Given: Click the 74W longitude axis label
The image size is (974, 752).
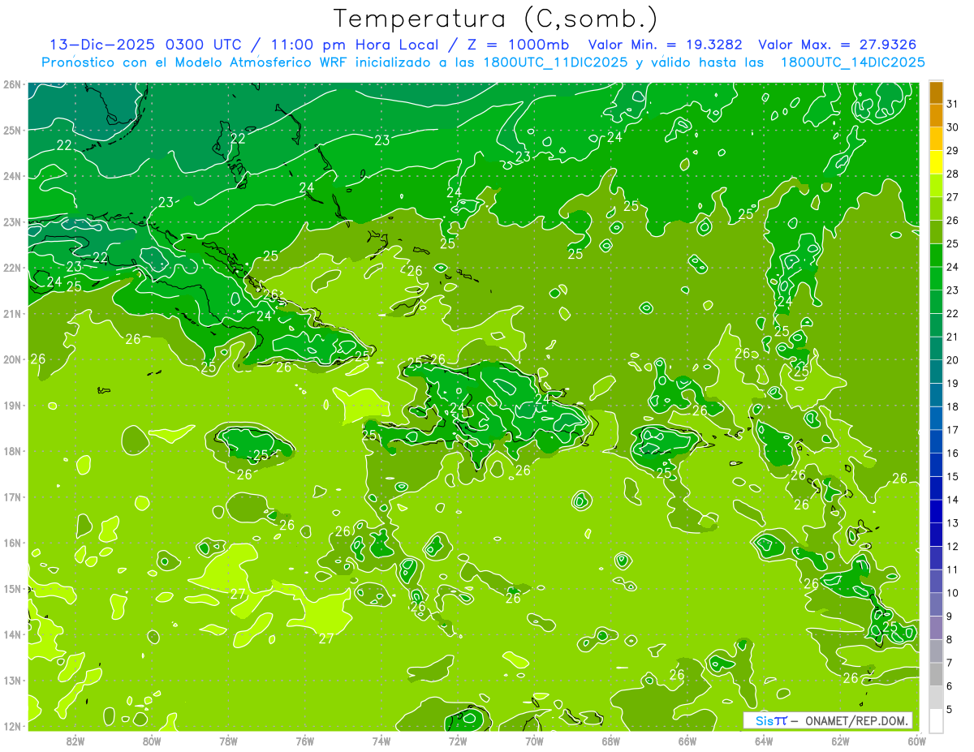Looking at the screenshot, I should point(381,741).
